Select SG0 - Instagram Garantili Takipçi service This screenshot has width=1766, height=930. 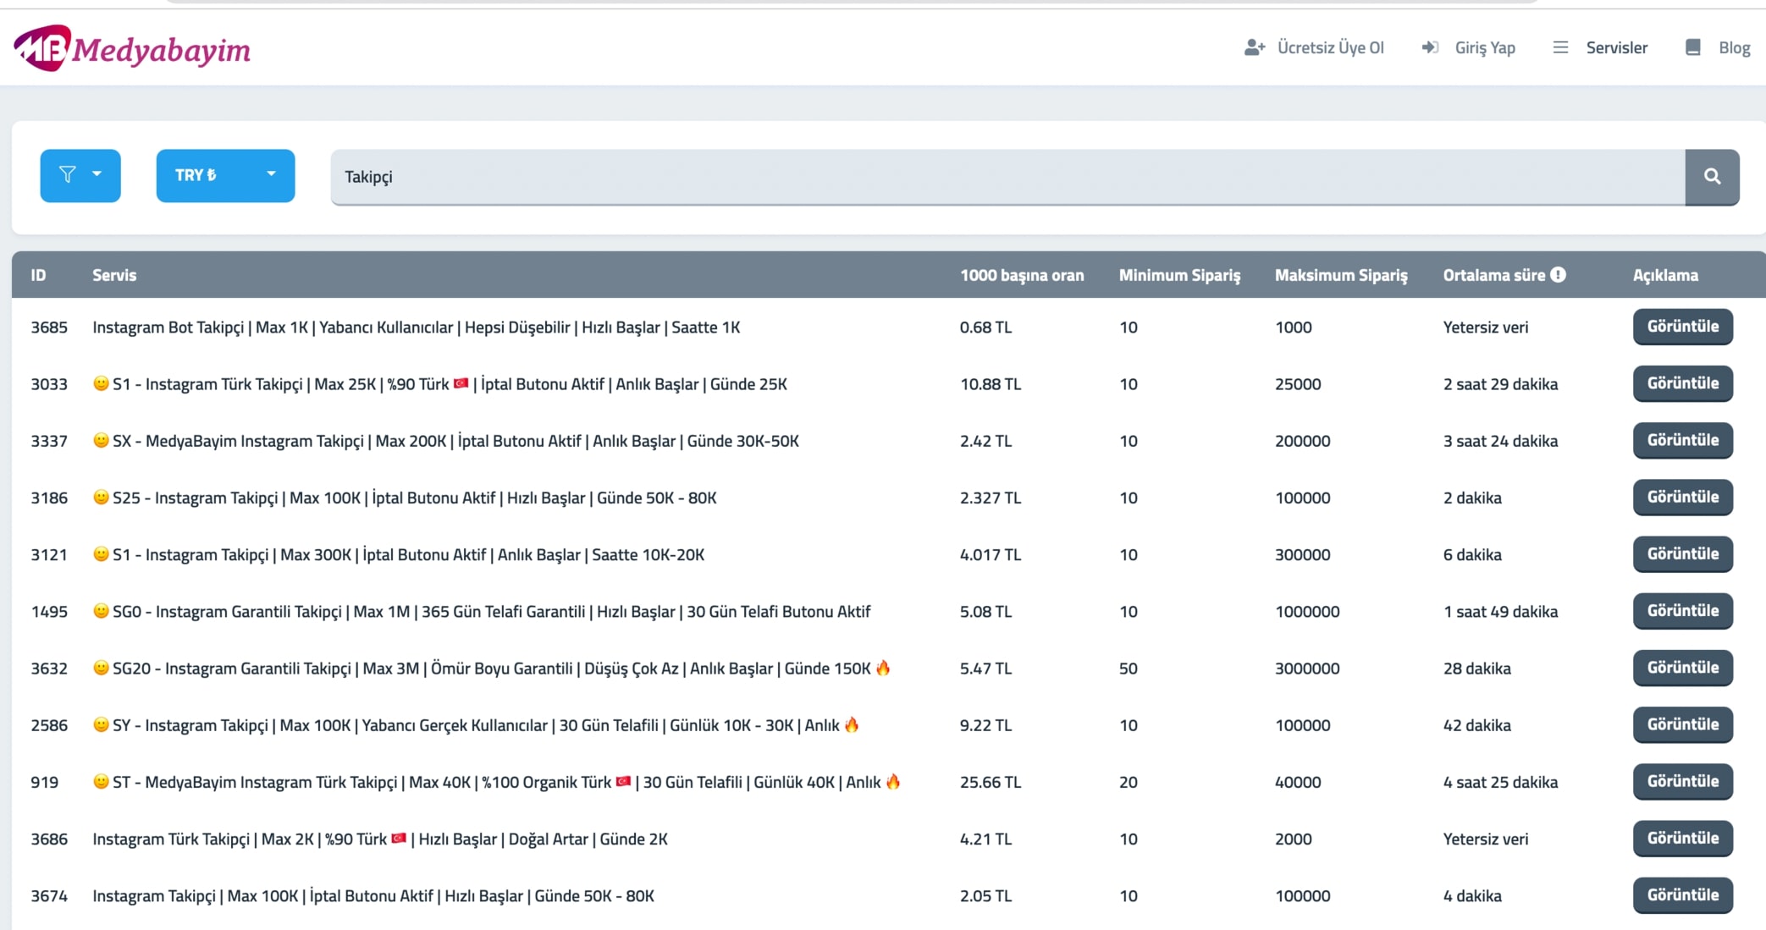[482, 611]
